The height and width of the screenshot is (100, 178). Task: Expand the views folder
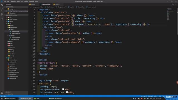[x=16, y=46]
